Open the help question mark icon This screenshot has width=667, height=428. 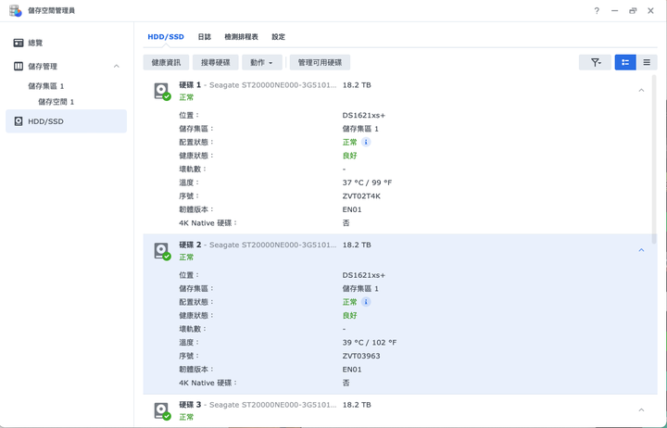(597, 10)
